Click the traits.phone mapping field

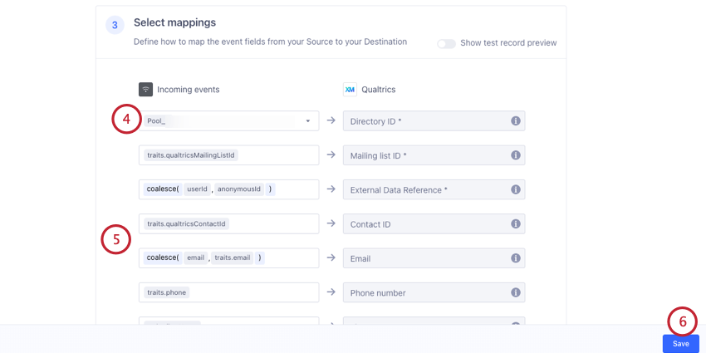pyautogui.click(x=228, y=292)
